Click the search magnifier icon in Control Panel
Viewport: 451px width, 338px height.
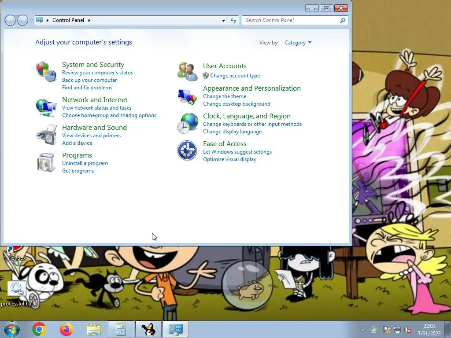pyautogui.click(x=343, y=20)
